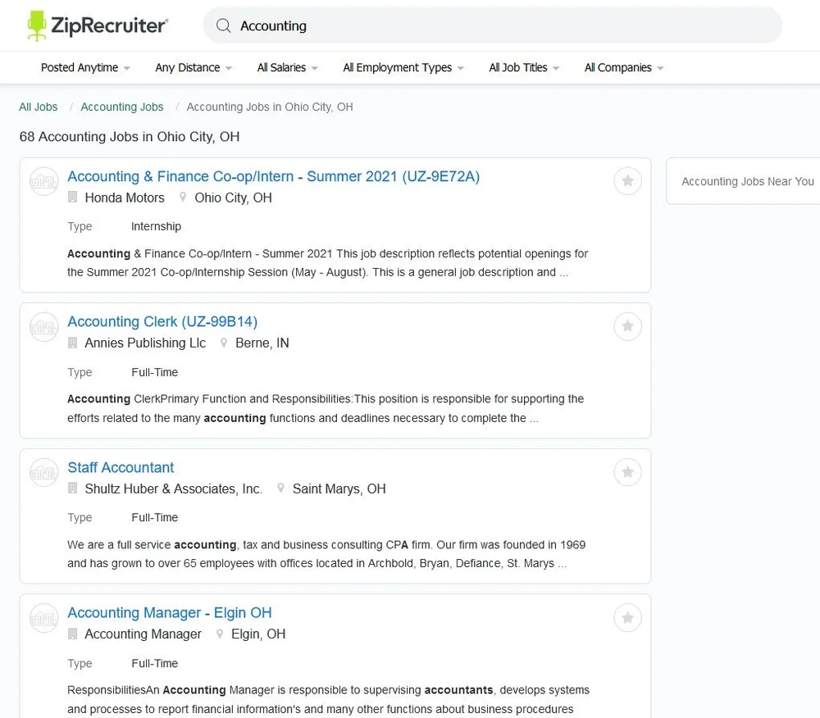Click the company icon next to Honda Motors
Viewport: 820px width, 718px height.
point(73,198)
